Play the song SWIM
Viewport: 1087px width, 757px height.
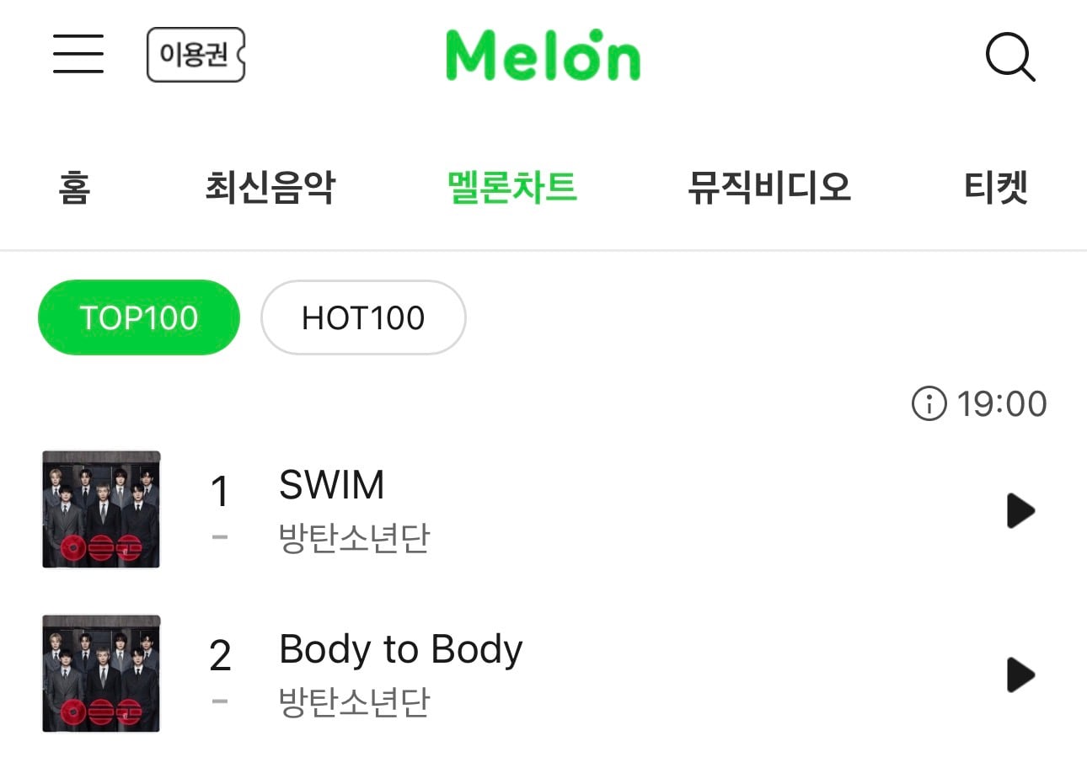pos(1020,511)
